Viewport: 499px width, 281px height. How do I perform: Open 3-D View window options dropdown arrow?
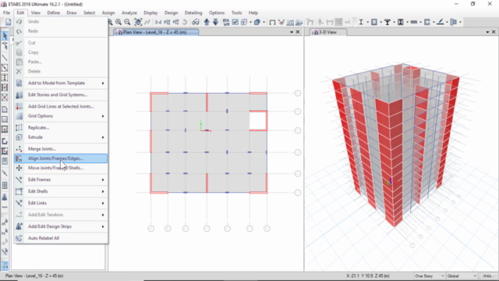pos(487,32)
